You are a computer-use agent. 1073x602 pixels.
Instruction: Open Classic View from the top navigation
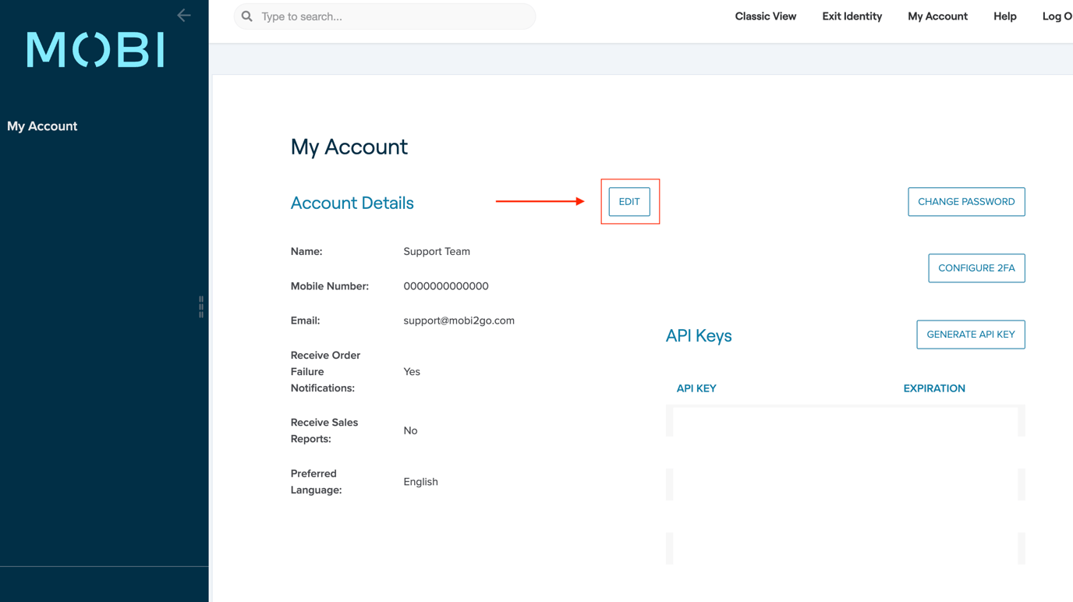tap(765, 16)
